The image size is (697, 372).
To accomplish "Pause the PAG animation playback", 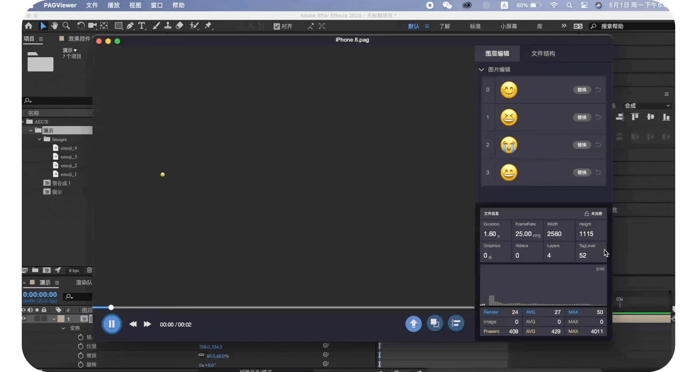I will [x=112, y=324].
